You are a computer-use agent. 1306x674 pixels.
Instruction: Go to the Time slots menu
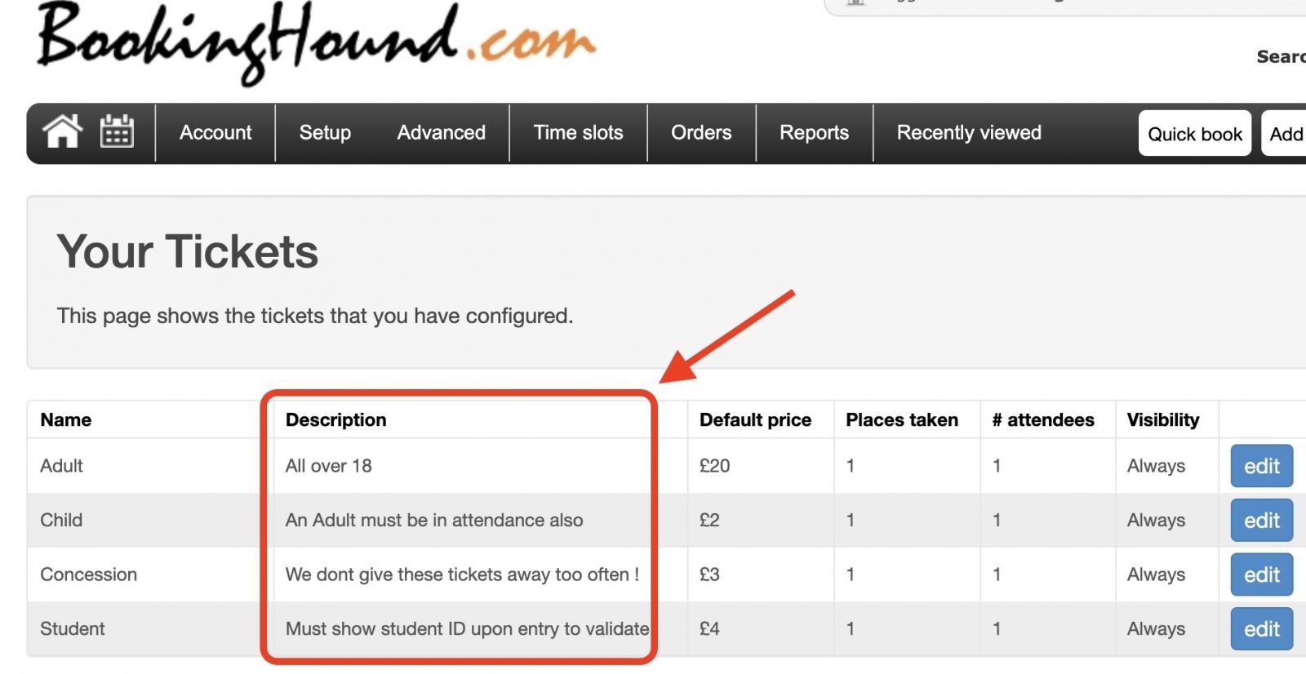click(x=578, y=133)
